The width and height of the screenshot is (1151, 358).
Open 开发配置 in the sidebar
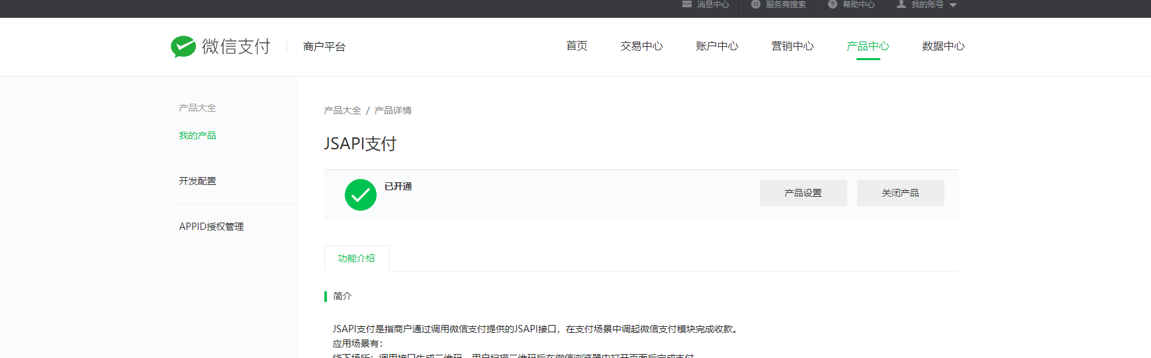tap(197, 181)
